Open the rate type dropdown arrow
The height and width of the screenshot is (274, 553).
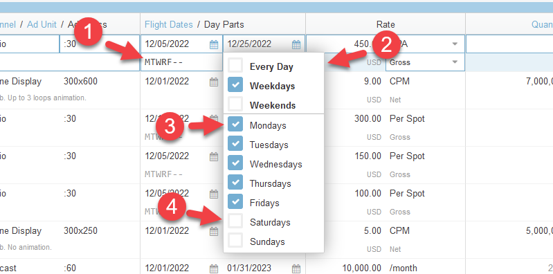pos(455,44)
